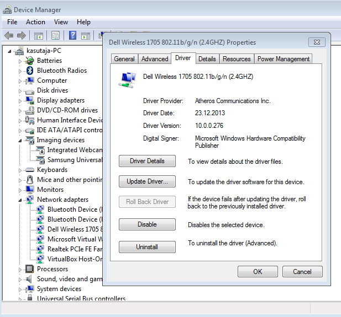Screen dimensions: 341x317
Task: Click the Imaging devices icon
Action: pyautogui.click(x=30, y=140)
